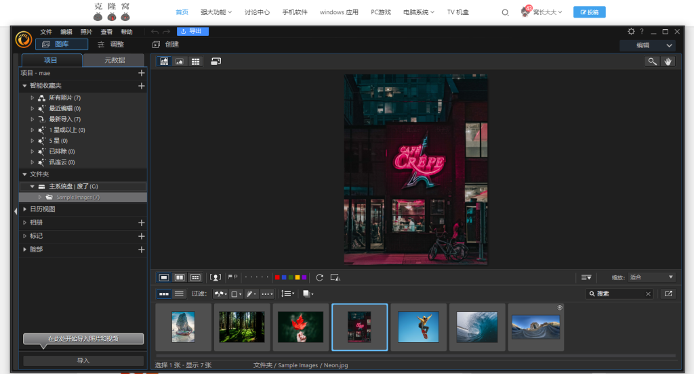Image resolution: width=694 pixels, height=374 pixels.
Task: Select the hand pan tool
Action: click(668, 62)
